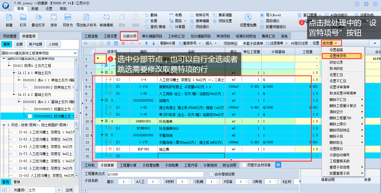Click the 撤销 undo icon
Viewport: 381px width, 193px height.
coord(147,15)
